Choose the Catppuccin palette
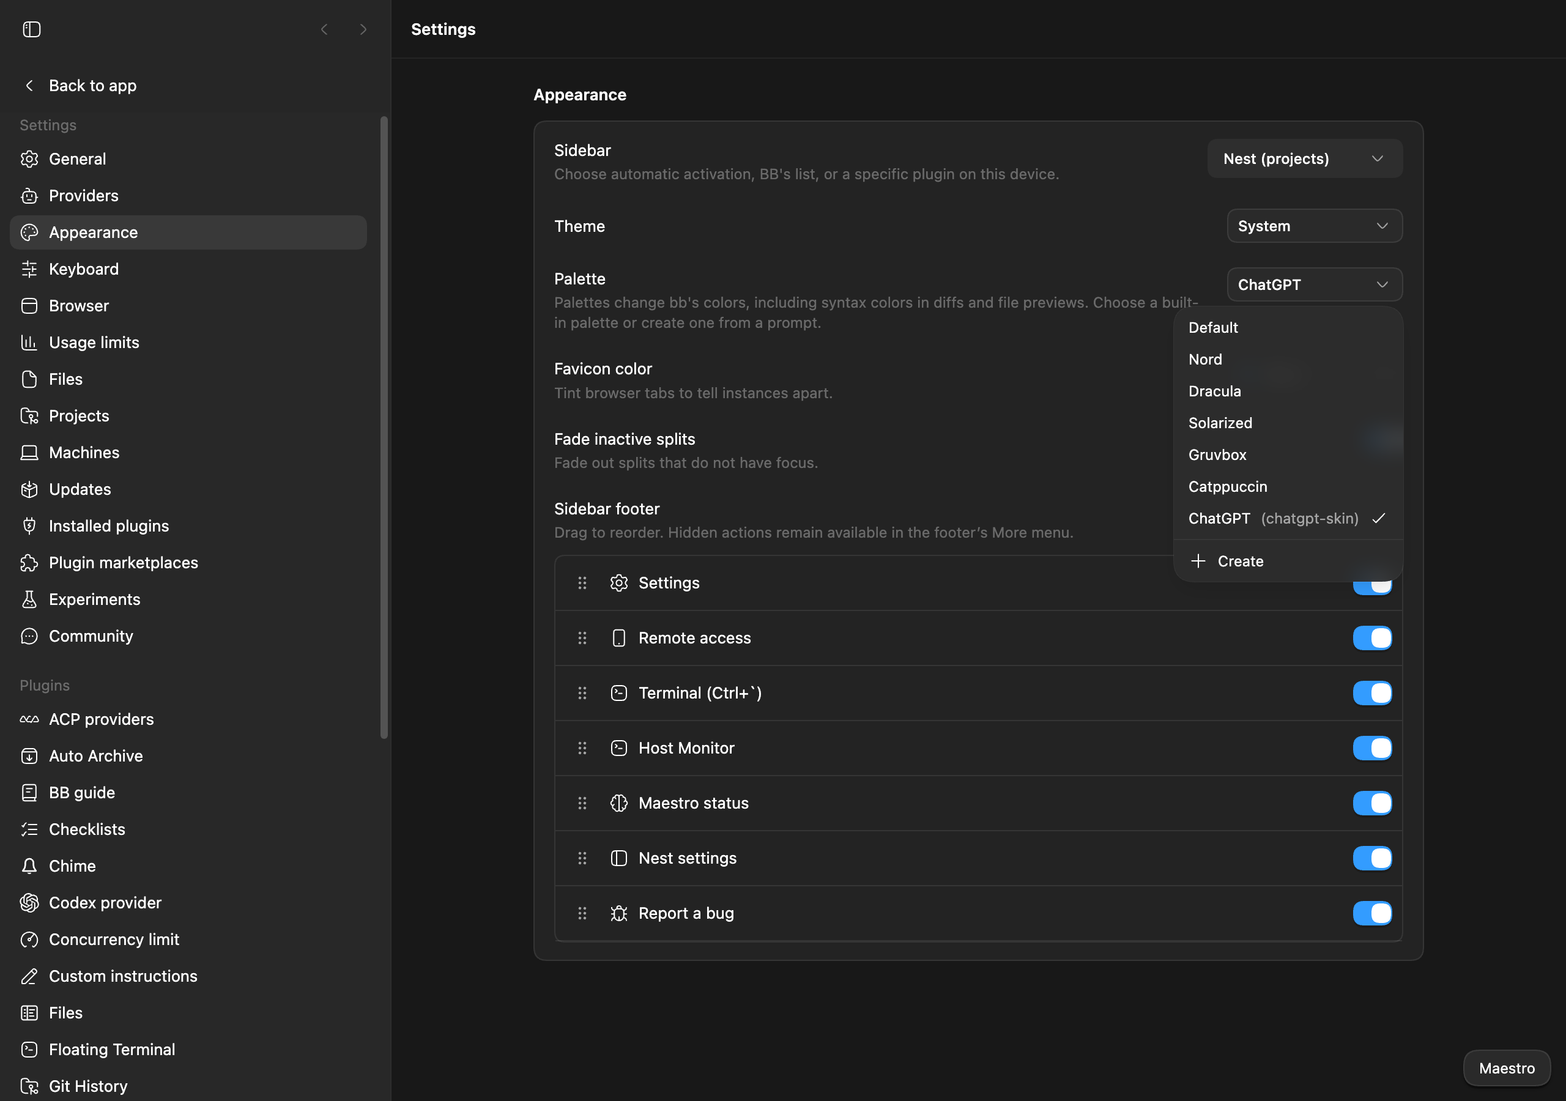Viewport: 1566px width, 1101px height. (x=1288, y=487)
